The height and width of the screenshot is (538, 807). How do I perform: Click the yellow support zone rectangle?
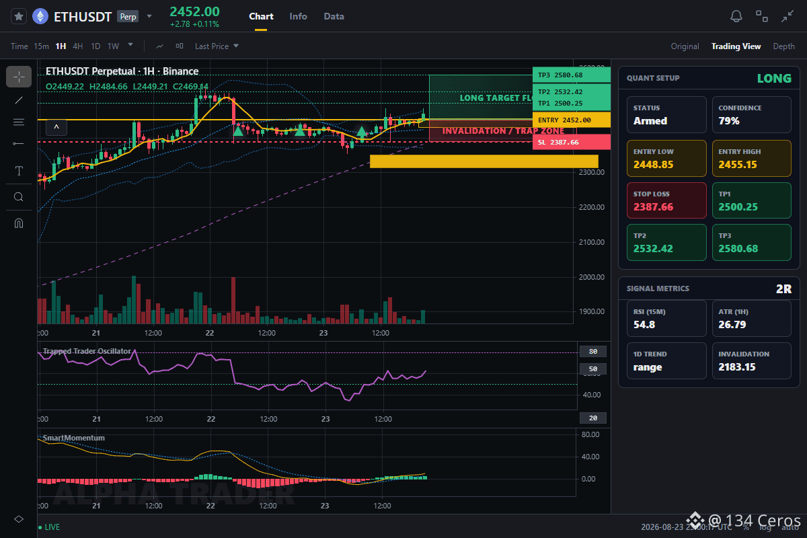click(484, 161)
